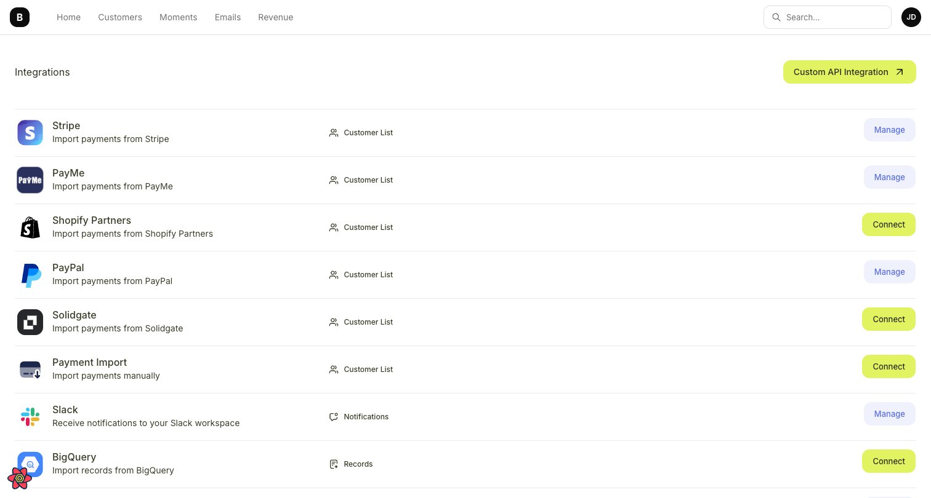Switch to the Moments section
The image size is (931, 498).
pos(179,17)
